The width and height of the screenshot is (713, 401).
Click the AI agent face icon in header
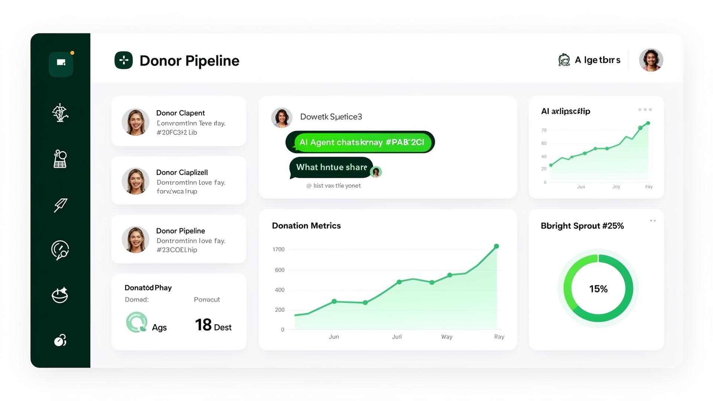pos(564,59)
